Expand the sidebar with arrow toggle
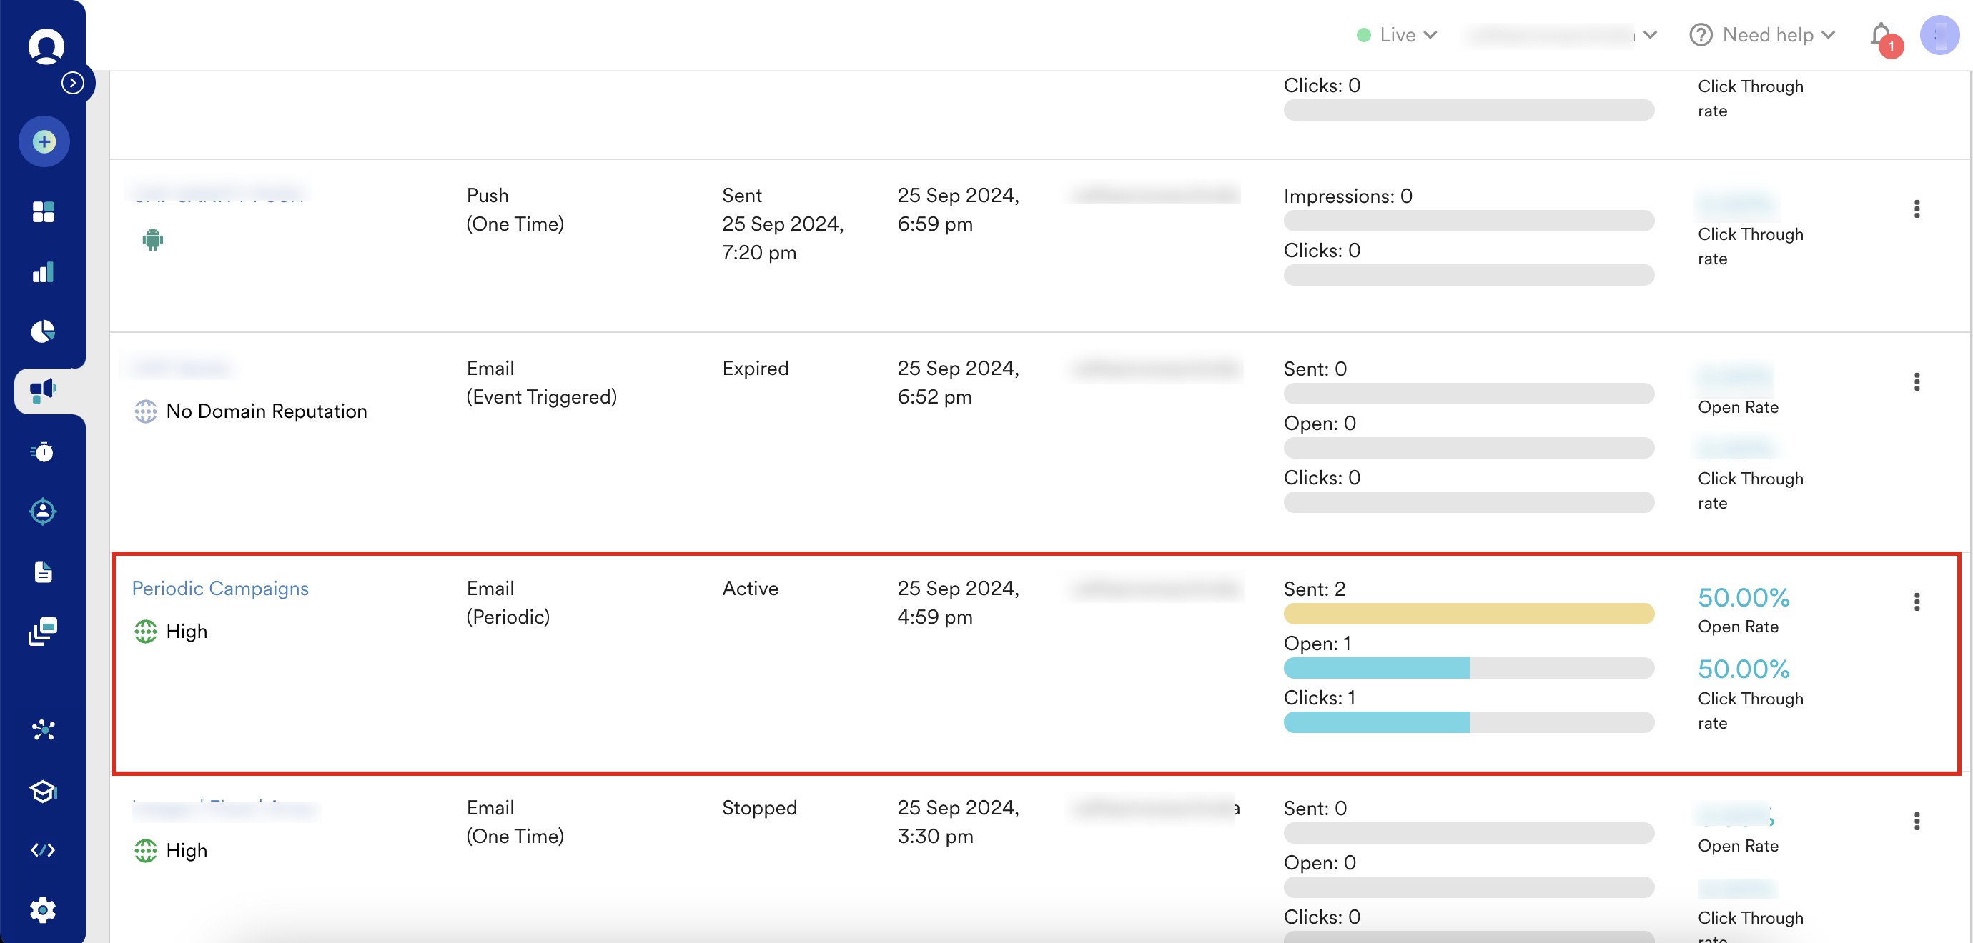The width and height of the screenshot is (1973, 943). point(73,83)
